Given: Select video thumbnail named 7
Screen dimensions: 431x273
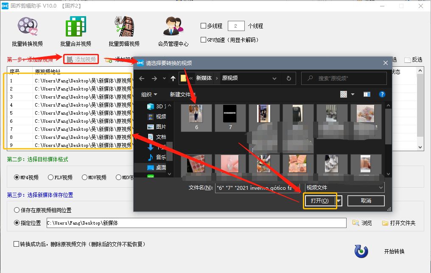Looking at the screenshot, I should point(230,118).
